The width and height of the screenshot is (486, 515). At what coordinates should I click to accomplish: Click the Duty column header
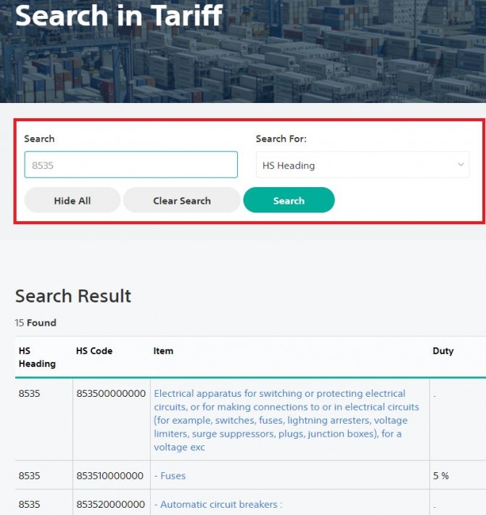[443, 351]
